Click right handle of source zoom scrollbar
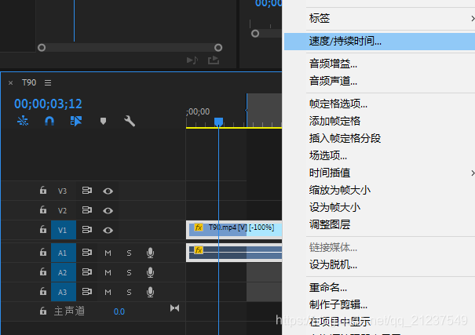Screen dimensions: 475x335 click(x=218, y=48)
